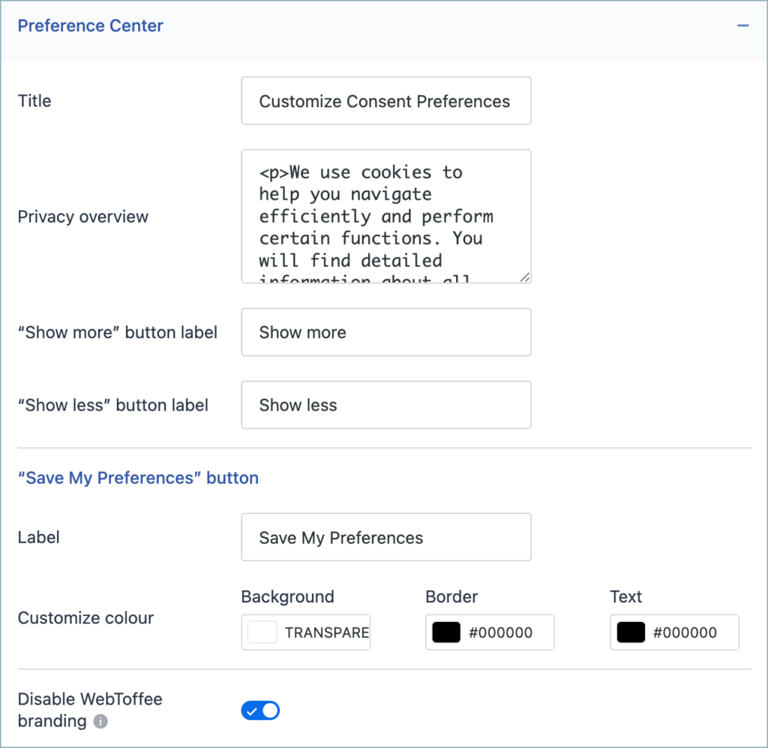Edit the Save My Preferences label field

tap(386, 537)
